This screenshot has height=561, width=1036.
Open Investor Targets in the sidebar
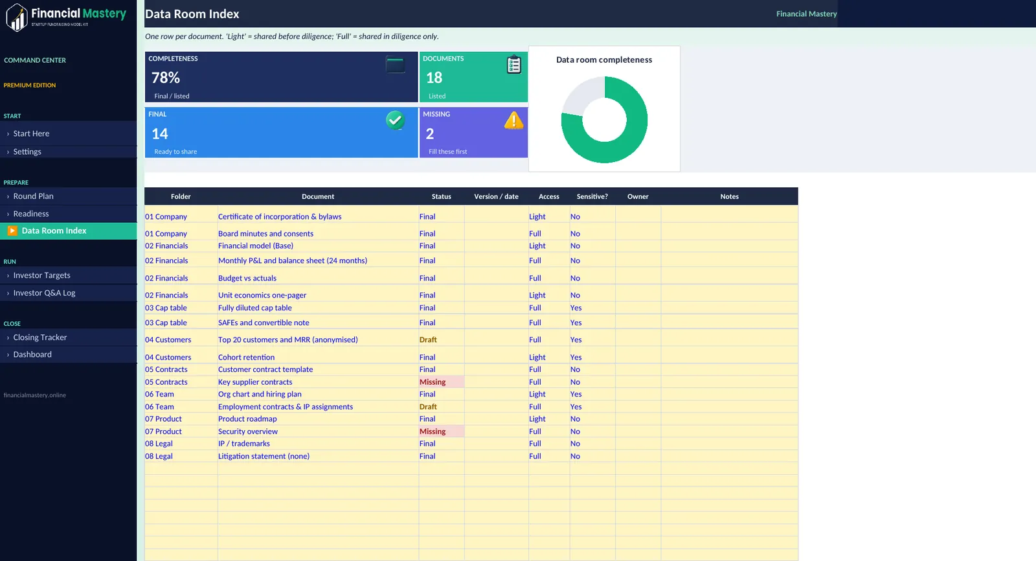[x=69, y=275]
